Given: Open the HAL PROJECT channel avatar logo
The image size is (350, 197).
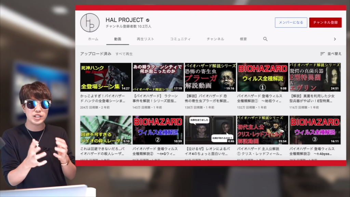Looking at the screenshot, I should 90,23.
